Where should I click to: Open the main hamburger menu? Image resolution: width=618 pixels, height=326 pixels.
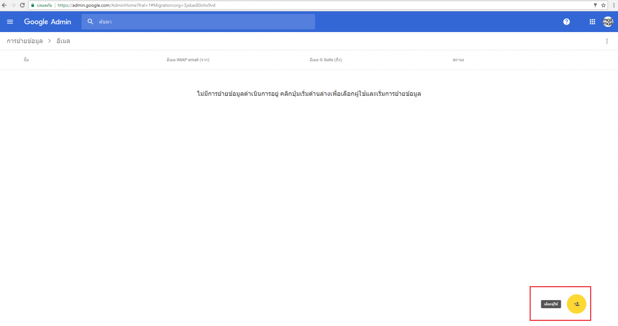10,22
